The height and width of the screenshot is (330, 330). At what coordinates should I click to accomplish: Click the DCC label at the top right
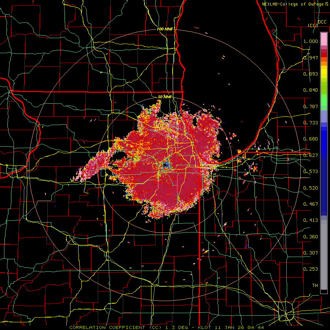[322, 22]
